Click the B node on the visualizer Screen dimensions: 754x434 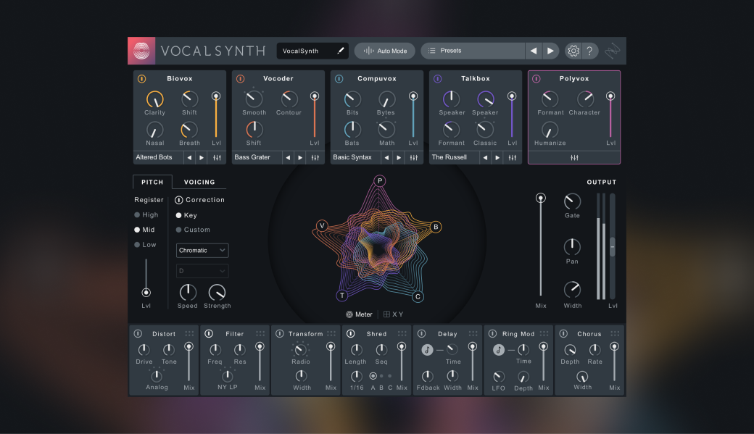click(436, 227)
